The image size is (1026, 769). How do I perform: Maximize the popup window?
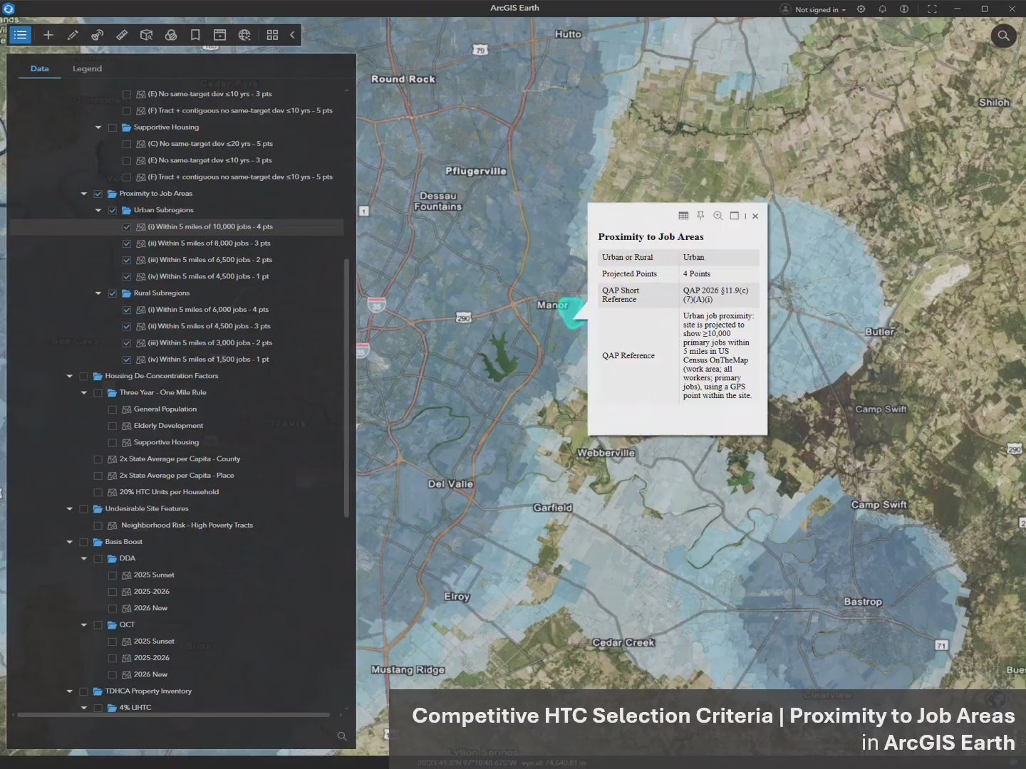click(x=735, y=216)
